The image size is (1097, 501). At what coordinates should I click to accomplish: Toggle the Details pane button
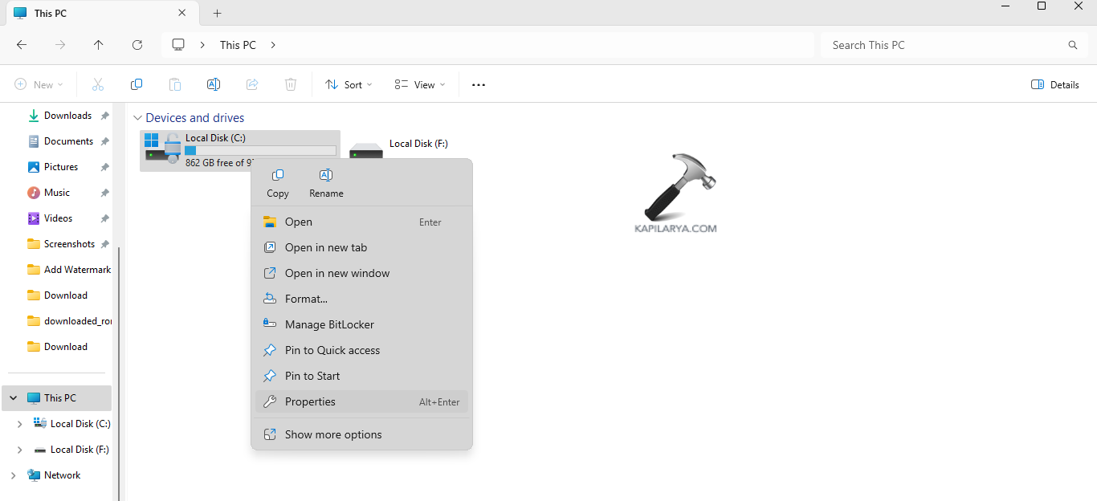1054,85
